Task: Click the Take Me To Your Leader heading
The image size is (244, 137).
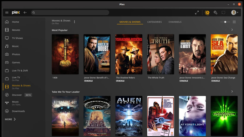Action: click(x=66, y=92)
